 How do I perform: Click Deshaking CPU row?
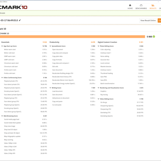[x=122, y=113]
